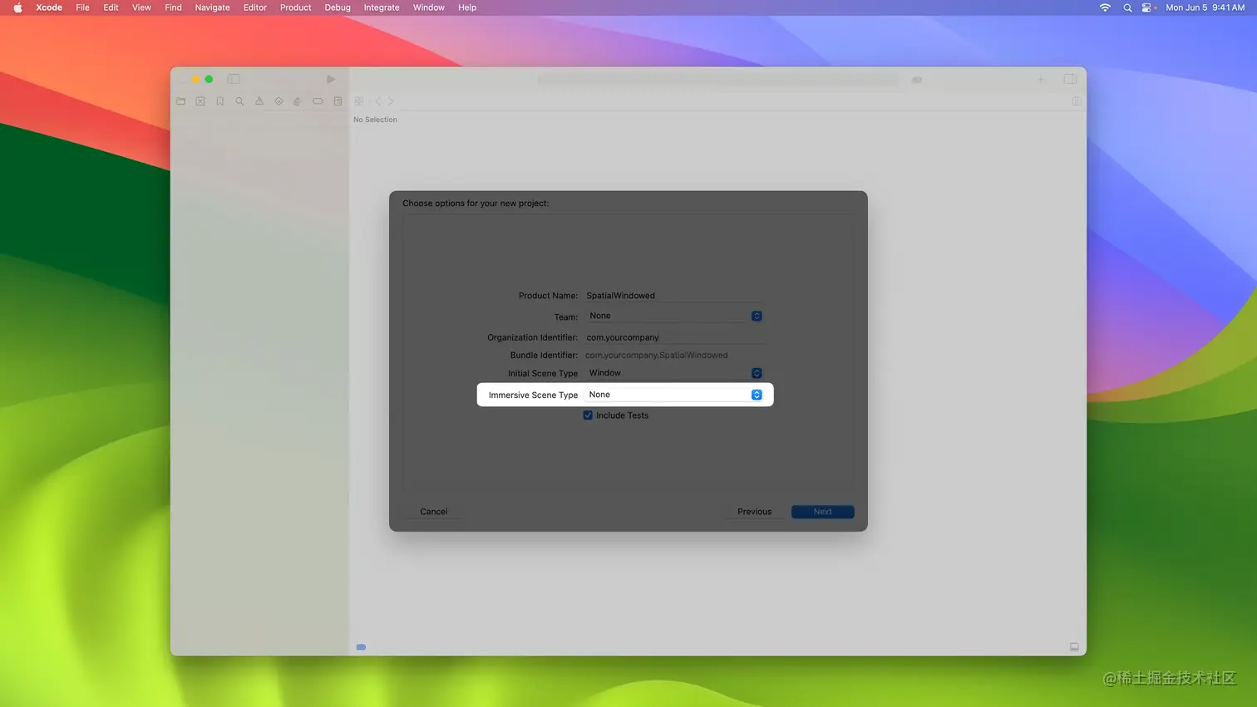The height and width of the screenshot is (707, 1257).
Task: Open the Integrate menu
Action: coord(382,7)
